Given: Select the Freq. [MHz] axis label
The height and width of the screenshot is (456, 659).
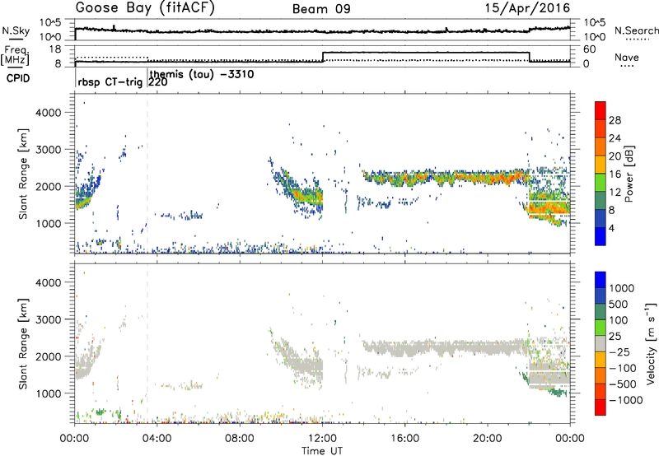Looking at the screenshot, I should pyautogui.click(x=16, y=56).
